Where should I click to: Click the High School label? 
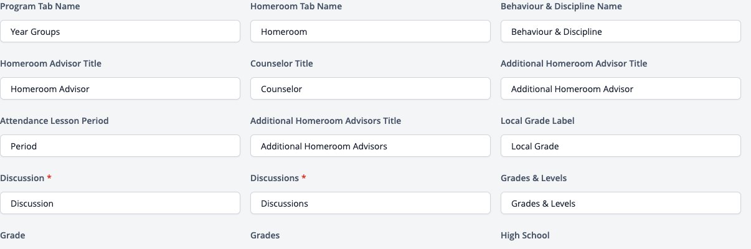525,235
